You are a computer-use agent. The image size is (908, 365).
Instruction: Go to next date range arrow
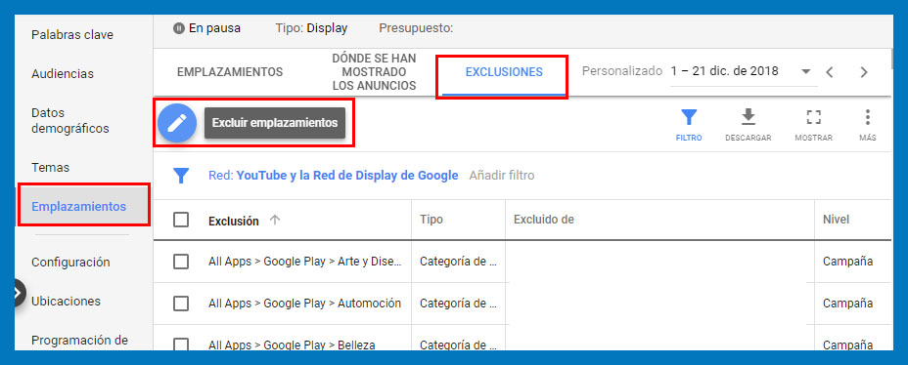864,72
